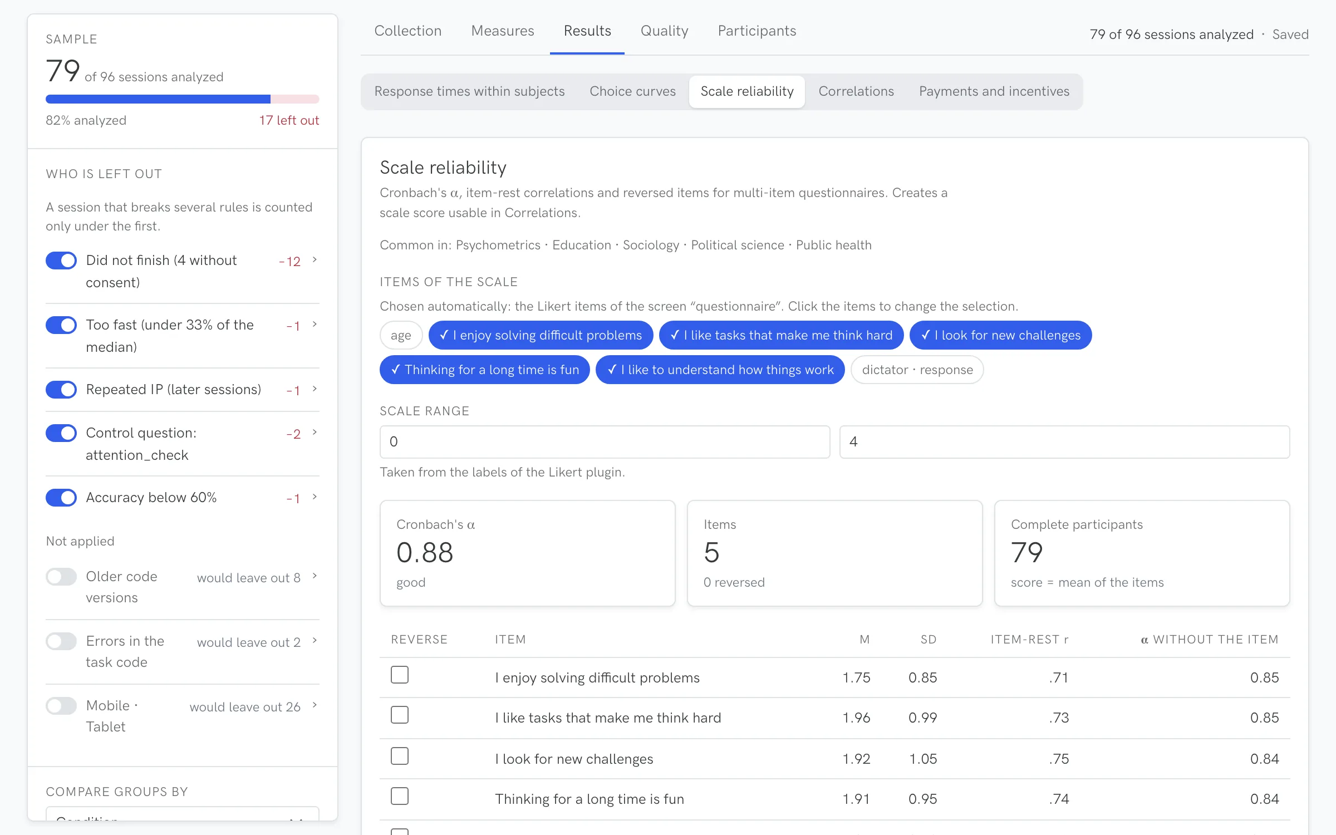Open 'Payments and incentives' analysis
1336x835 pixels.
click(x=994, y=92)
